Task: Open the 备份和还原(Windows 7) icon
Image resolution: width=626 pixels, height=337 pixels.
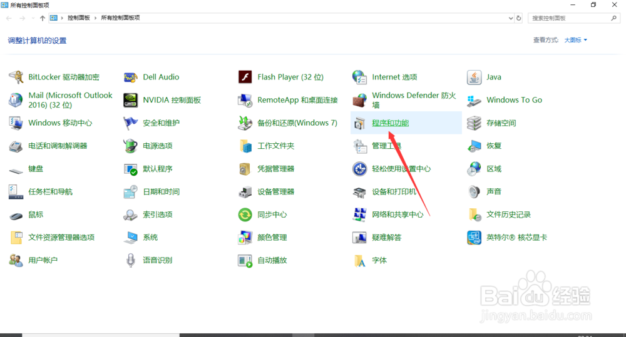Action: click(x=245, y=123)
